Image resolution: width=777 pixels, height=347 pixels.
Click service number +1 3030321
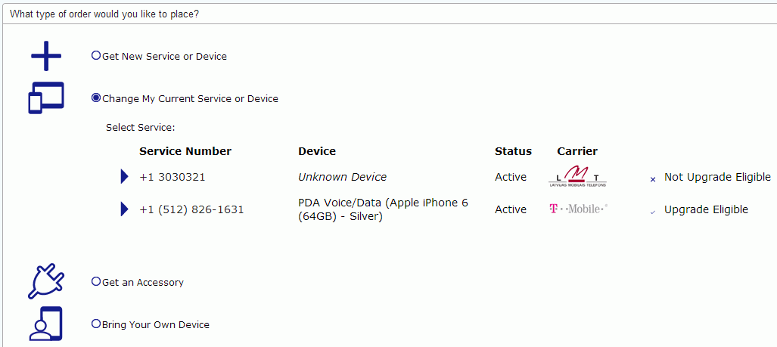pos(172,177)
